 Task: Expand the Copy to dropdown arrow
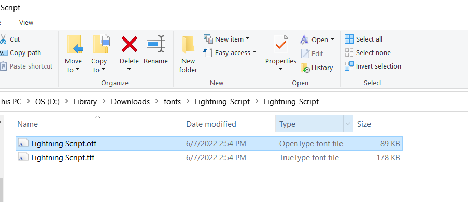[x=103, y=70]
